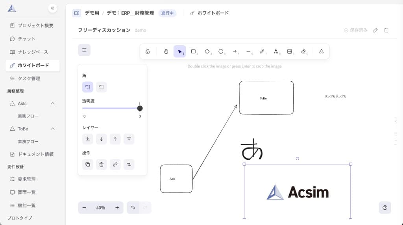
Task: Open 業務フロー under AsIs
Action: pos(28,116)
